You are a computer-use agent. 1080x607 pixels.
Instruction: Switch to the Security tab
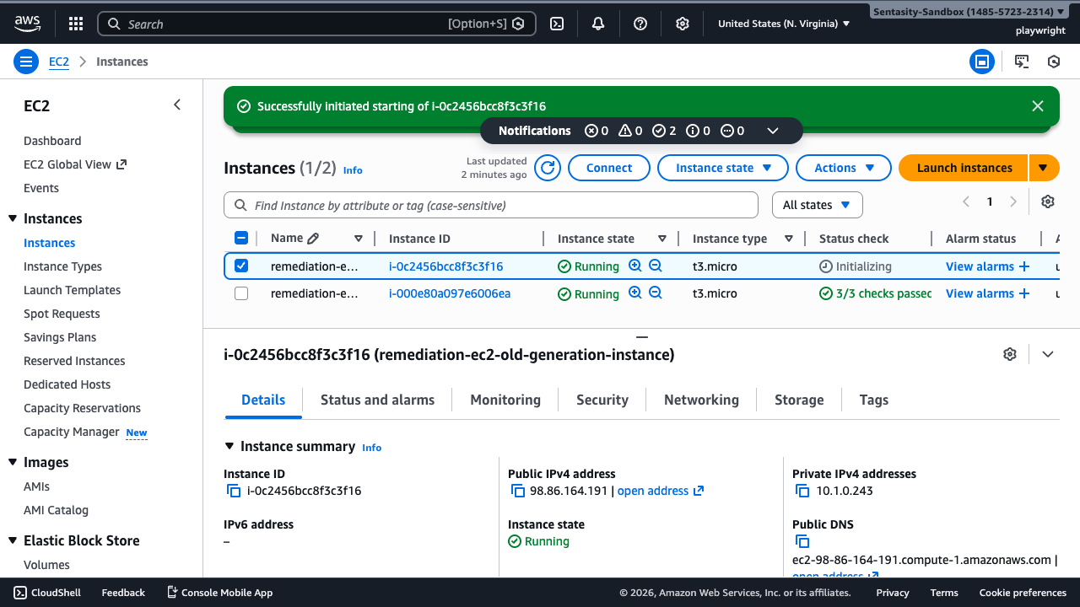coord(602,400)
